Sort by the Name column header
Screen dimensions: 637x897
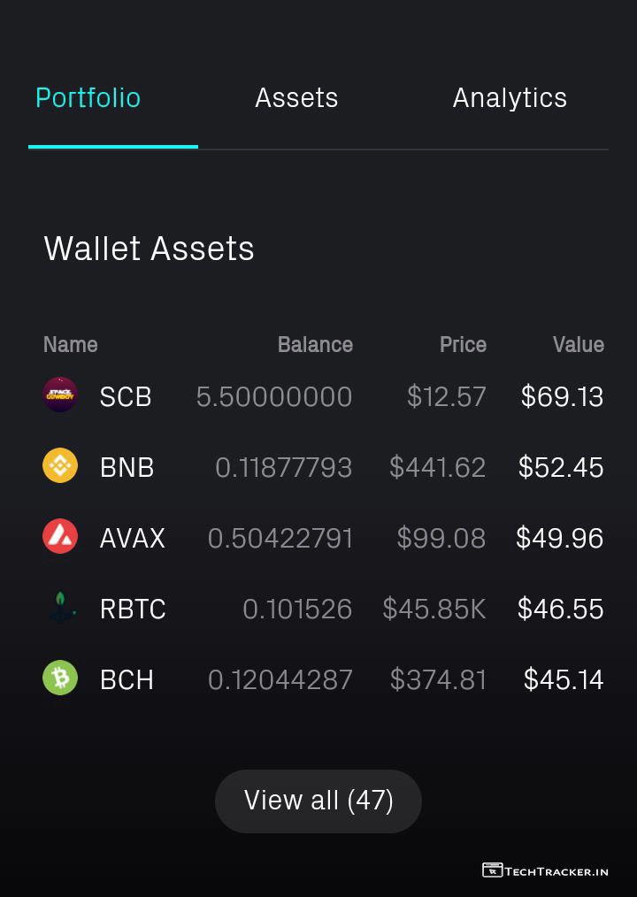pos(71,345)
